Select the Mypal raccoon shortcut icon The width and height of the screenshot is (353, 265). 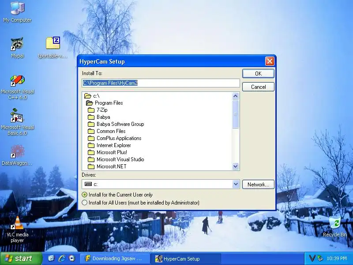pos(17,48)
